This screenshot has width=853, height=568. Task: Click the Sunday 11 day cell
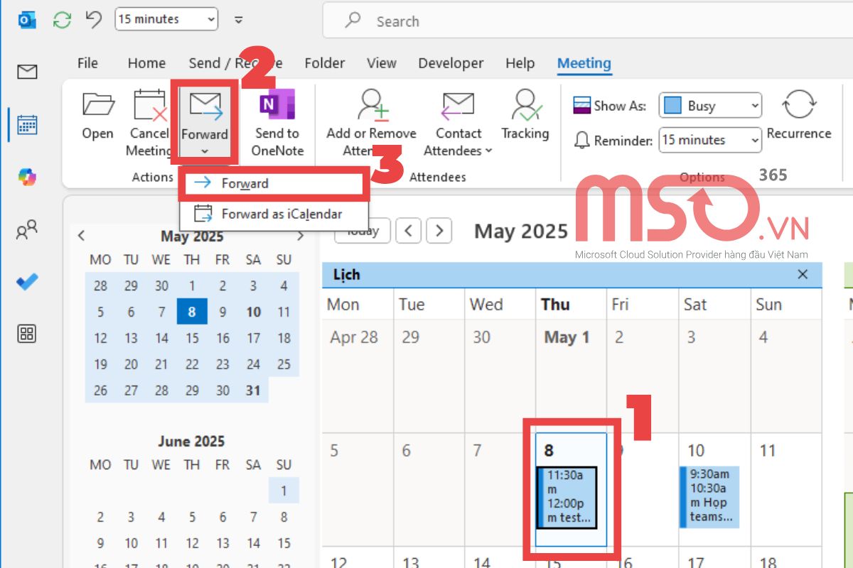(785, 490)
